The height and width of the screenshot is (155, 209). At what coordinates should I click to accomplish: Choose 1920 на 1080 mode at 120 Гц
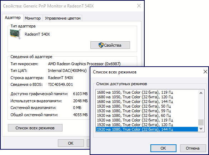(146, 125)
